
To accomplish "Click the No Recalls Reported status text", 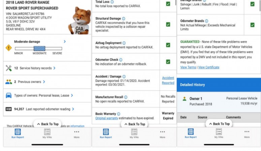I will 168,99.
